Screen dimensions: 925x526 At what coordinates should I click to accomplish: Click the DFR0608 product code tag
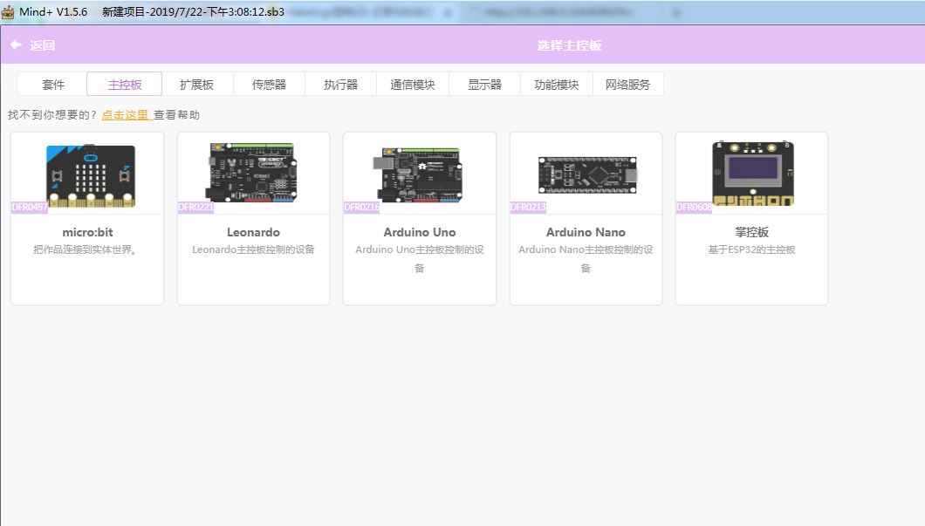(x=695, y=207)
